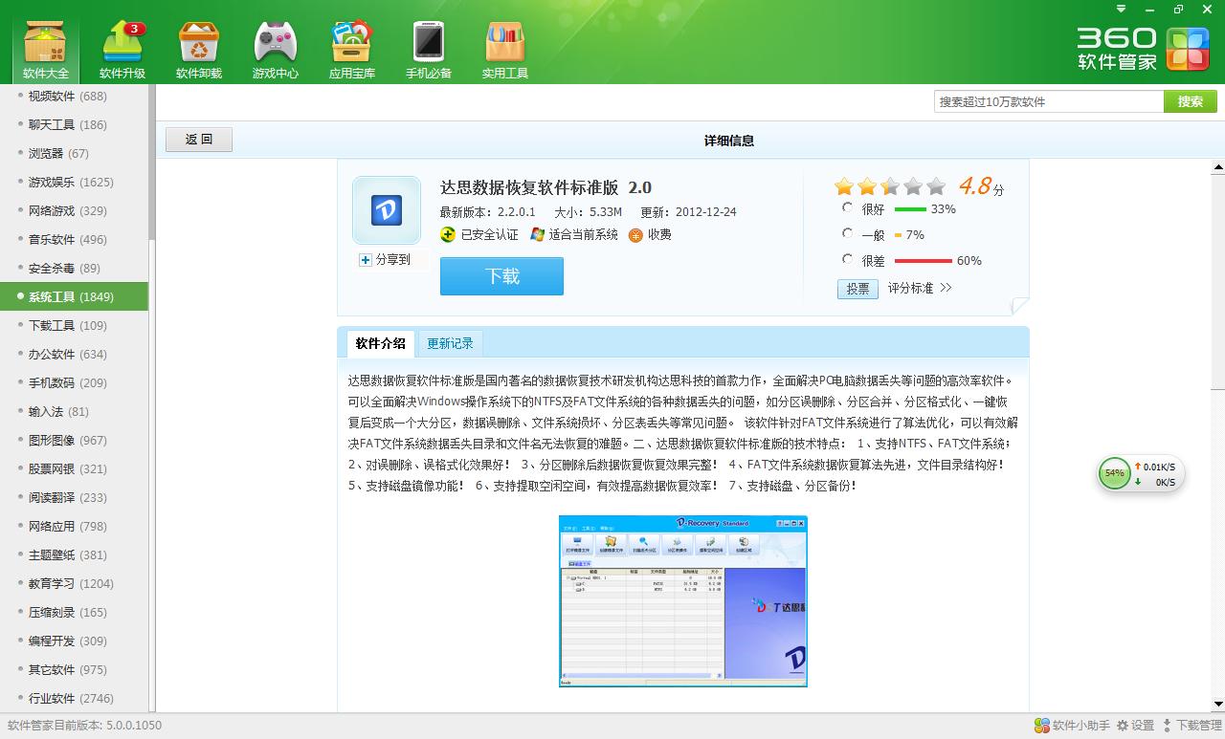
Task: Select the 很差 rating option
Action: [x=848, y=260]
